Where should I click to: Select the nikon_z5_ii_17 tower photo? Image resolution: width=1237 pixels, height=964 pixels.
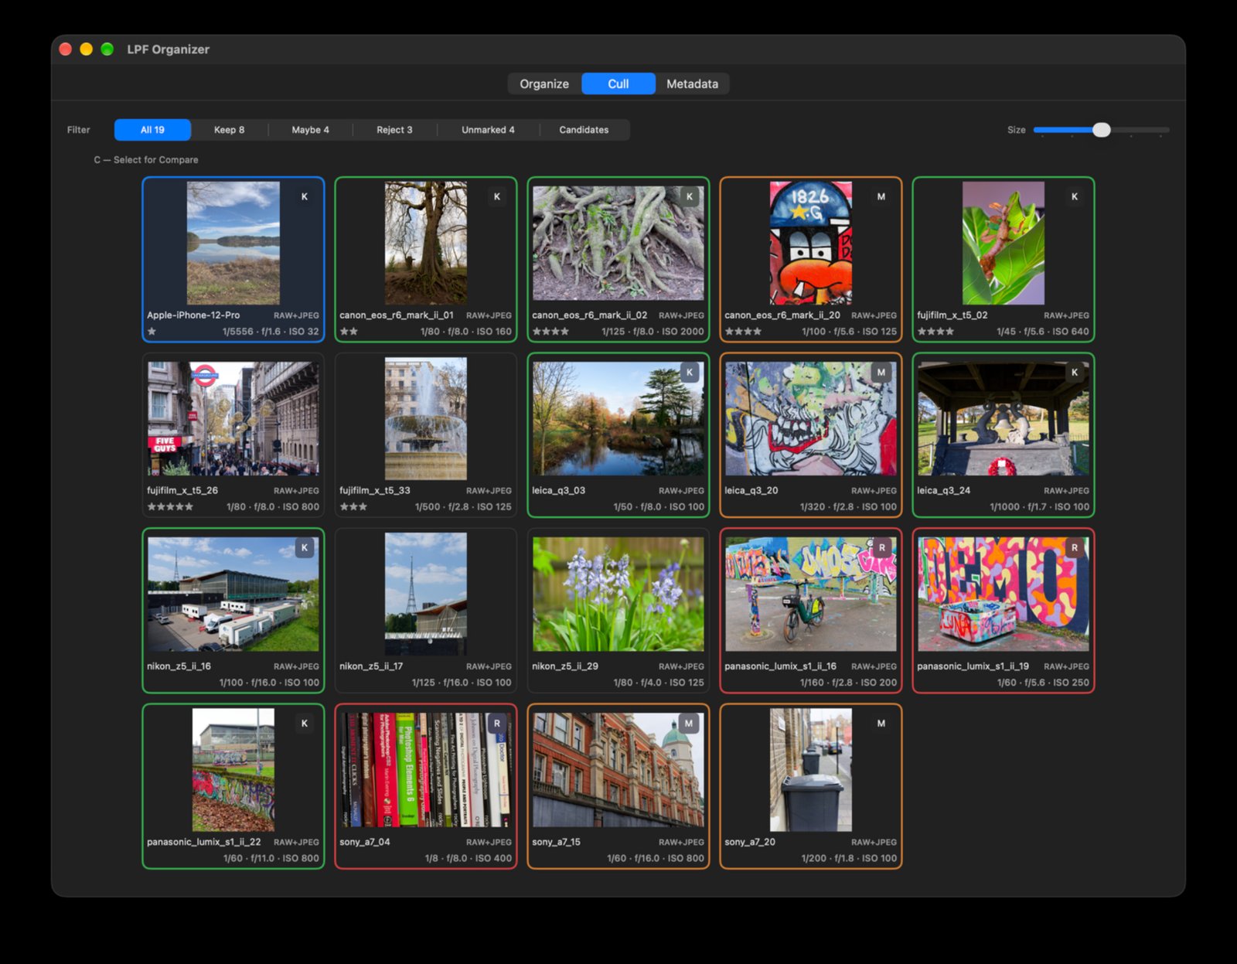pyautogui.click(x=426, y=594)
